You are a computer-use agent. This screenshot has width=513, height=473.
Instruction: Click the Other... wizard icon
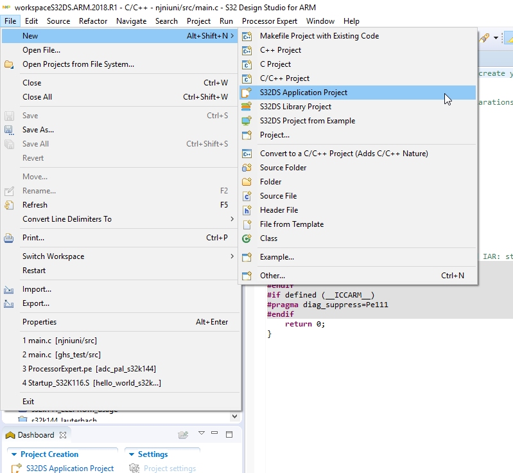(247, 276)
